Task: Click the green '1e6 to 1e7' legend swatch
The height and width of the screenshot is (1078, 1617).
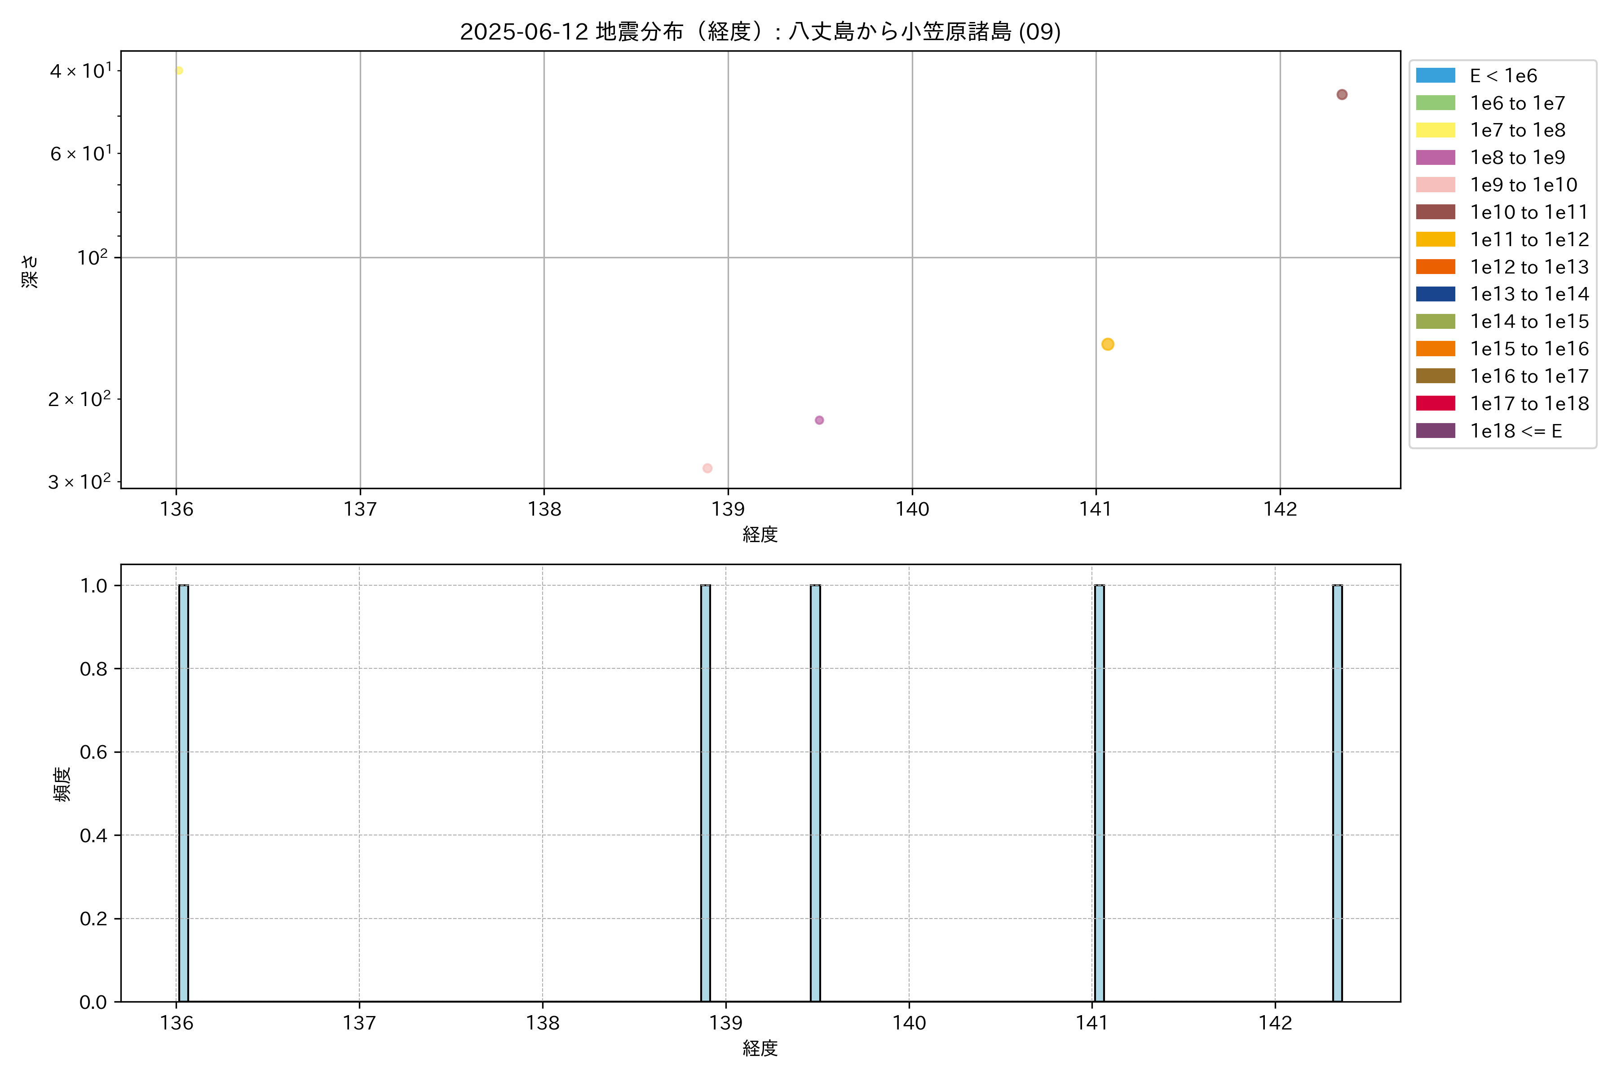Action: [x=1436, y=103]
